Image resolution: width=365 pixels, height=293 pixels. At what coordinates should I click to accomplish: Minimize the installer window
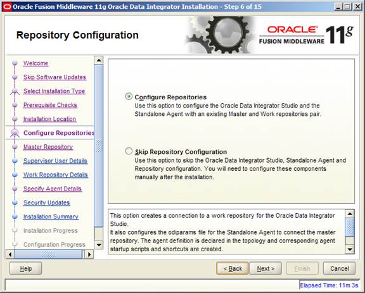point(338,7)
